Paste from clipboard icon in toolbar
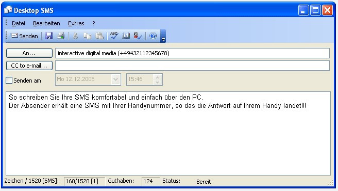Screen dimensions: 338x191 99,36
